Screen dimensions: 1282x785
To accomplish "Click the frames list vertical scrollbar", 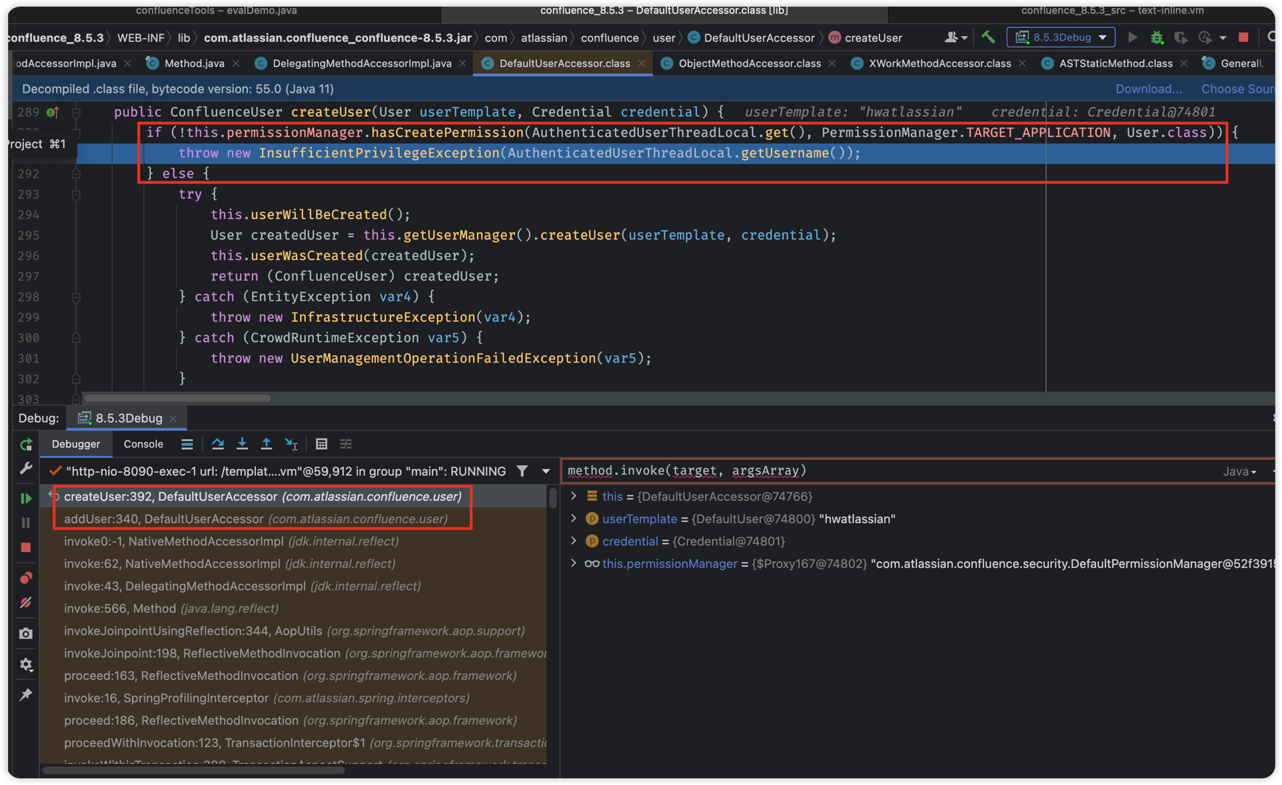I will (x=552, y=498).
